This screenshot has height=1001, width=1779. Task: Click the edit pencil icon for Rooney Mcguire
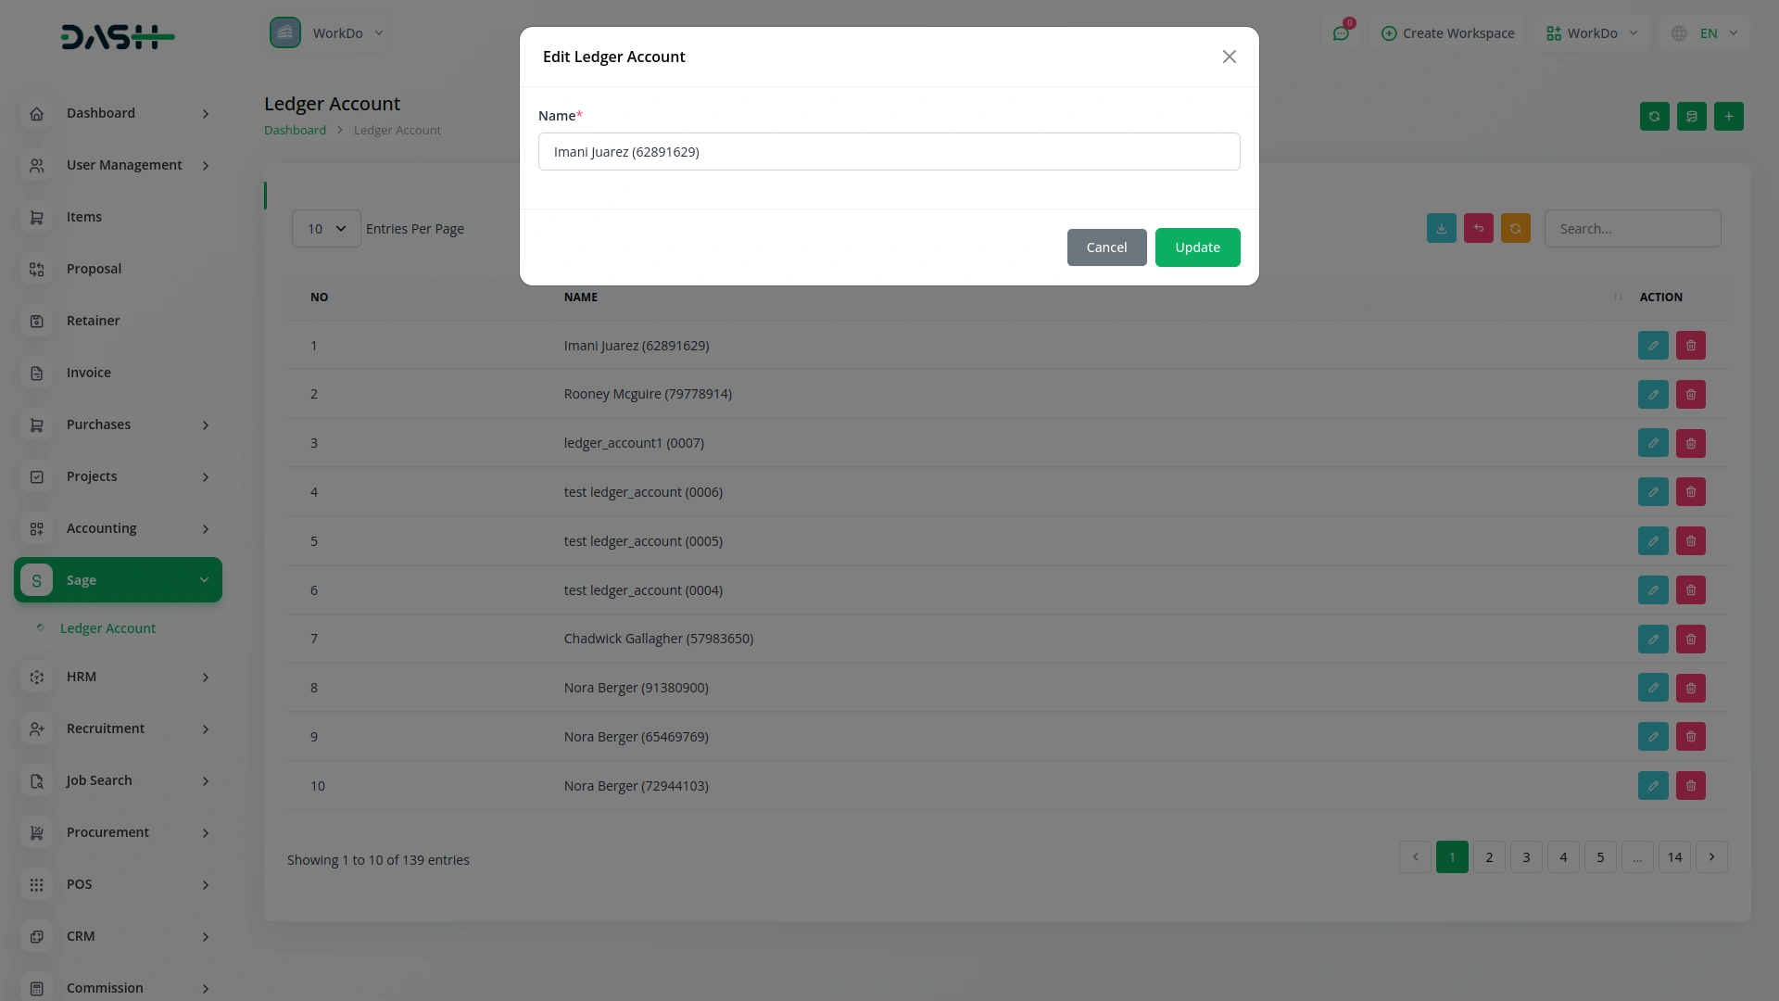1653,394
